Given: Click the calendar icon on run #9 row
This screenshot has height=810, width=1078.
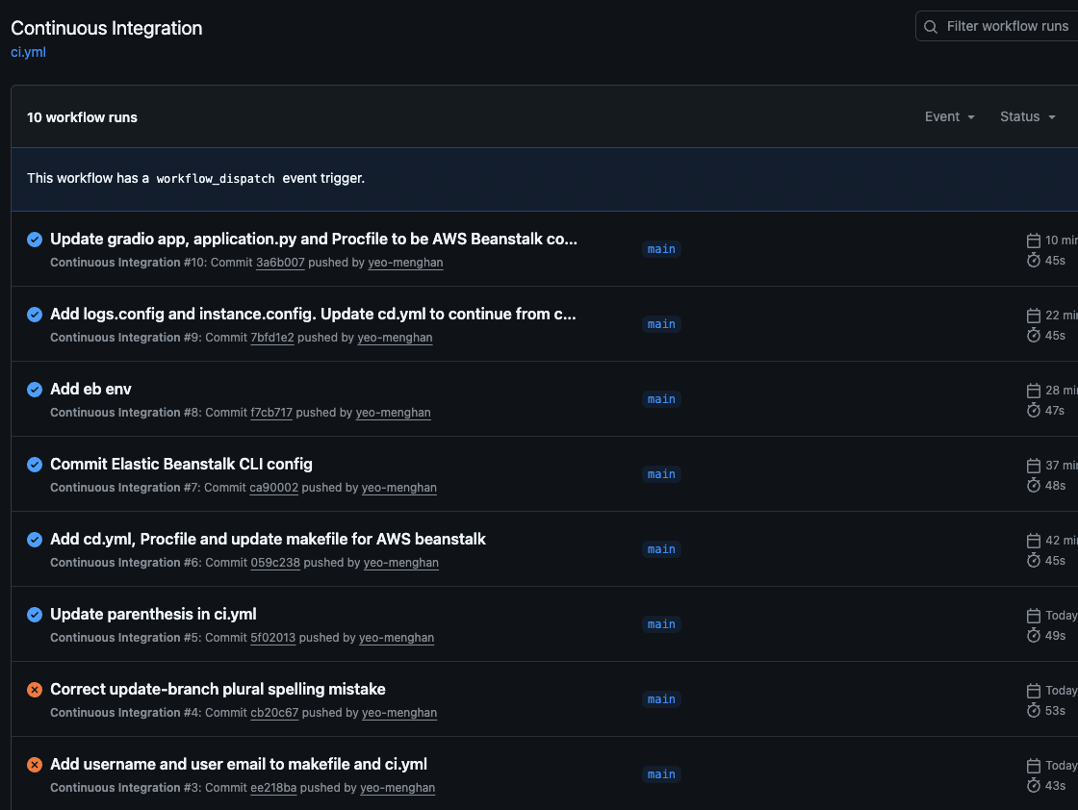Looking at the screenshot, I should [1034, 316].
